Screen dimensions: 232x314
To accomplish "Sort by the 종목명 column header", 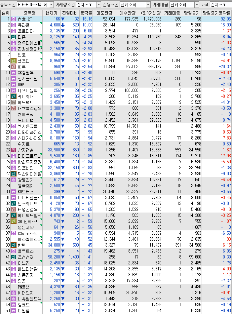I will pyautogui.click(x=30, y=13).
